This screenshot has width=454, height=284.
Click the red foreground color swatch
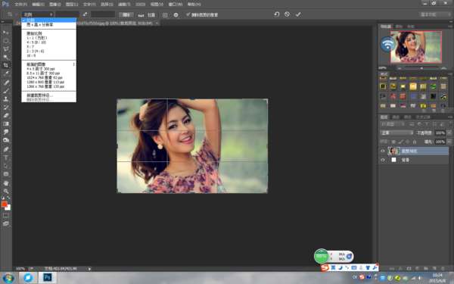point(4,204)
